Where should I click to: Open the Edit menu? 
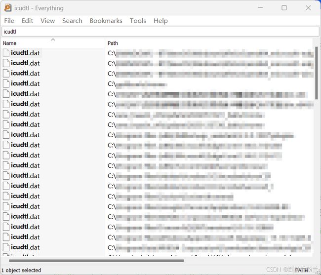click(x=27, y=21)
